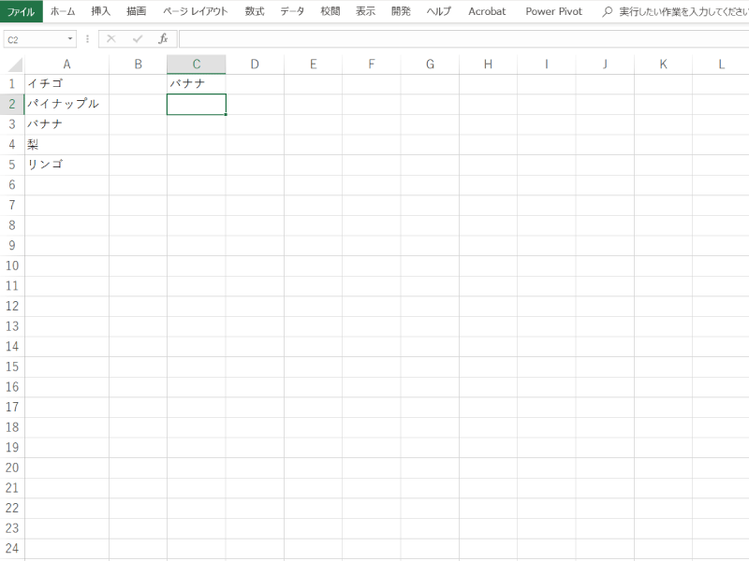
Task: Click cell C1 containing バナナ
Action: [x=196, y=84]
